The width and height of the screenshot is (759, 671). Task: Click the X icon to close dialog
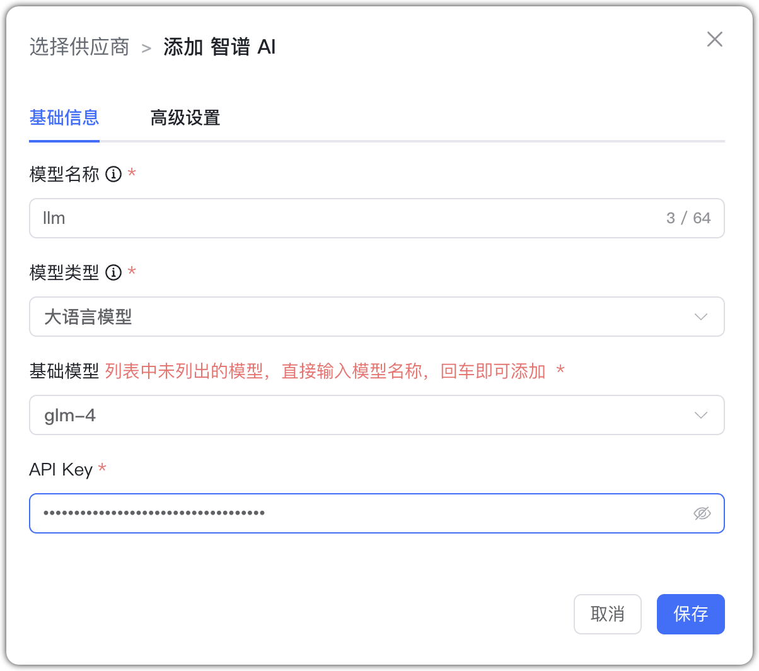point(714,39)
